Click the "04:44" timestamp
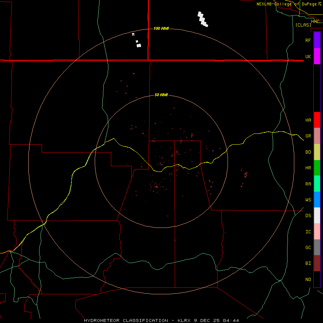This screenshot has height=323, width=323. (231, 320)
